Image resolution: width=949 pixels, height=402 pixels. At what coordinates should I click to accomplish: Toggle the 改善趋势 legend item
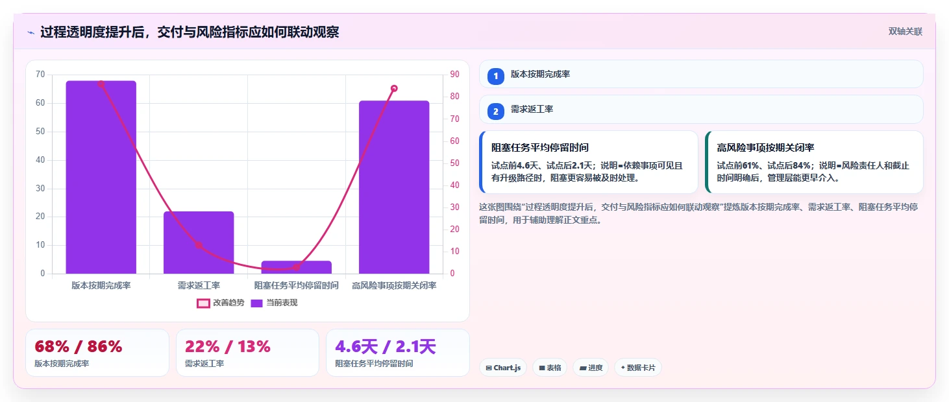tap(221, 303)
